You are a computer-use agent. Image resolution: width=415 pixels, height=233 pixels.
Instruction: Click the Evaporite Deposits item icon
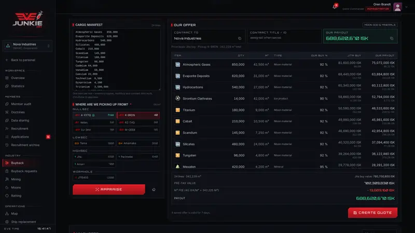tap(177, 76)
